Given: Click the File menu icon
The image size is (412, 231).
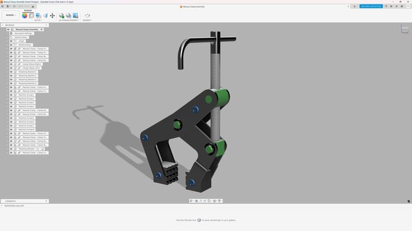Looking at the screenshot, I should coord(8,6).
